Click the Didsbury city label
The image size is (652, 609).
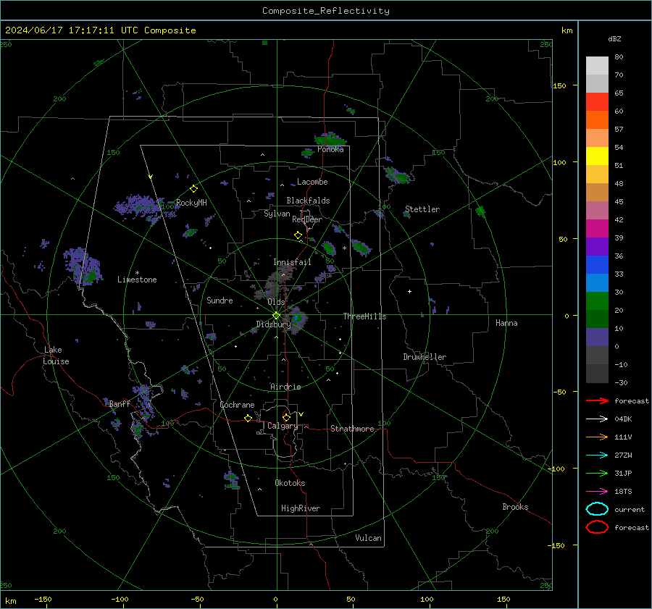[x=273, y=324]
